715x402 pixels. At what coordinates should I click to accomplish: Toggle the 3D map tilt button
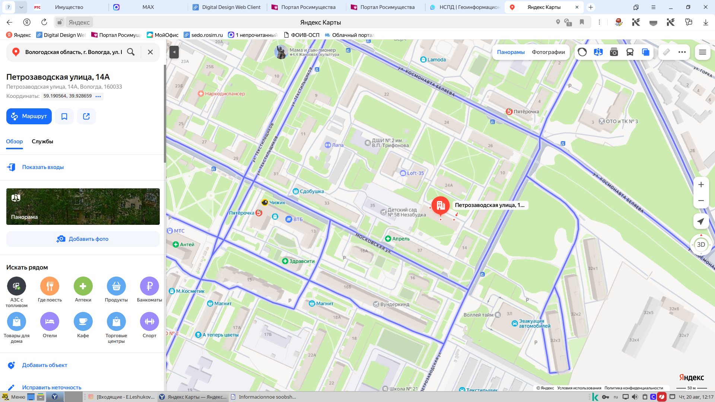tap(701, 245)
